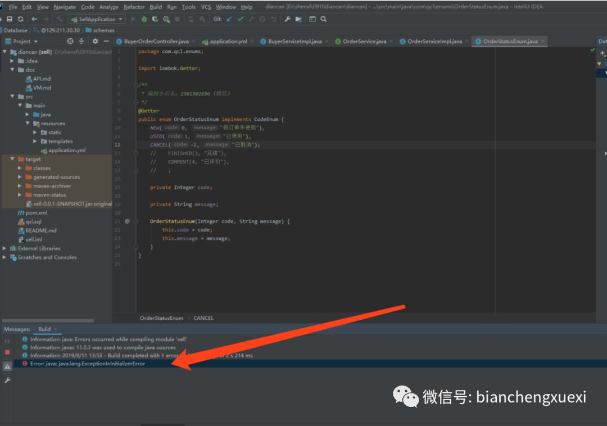The height and width of the screenshot is (426, 607).
Task: Toggle the warnings filter icon in Messages panel
Action: tap(7, 366)
